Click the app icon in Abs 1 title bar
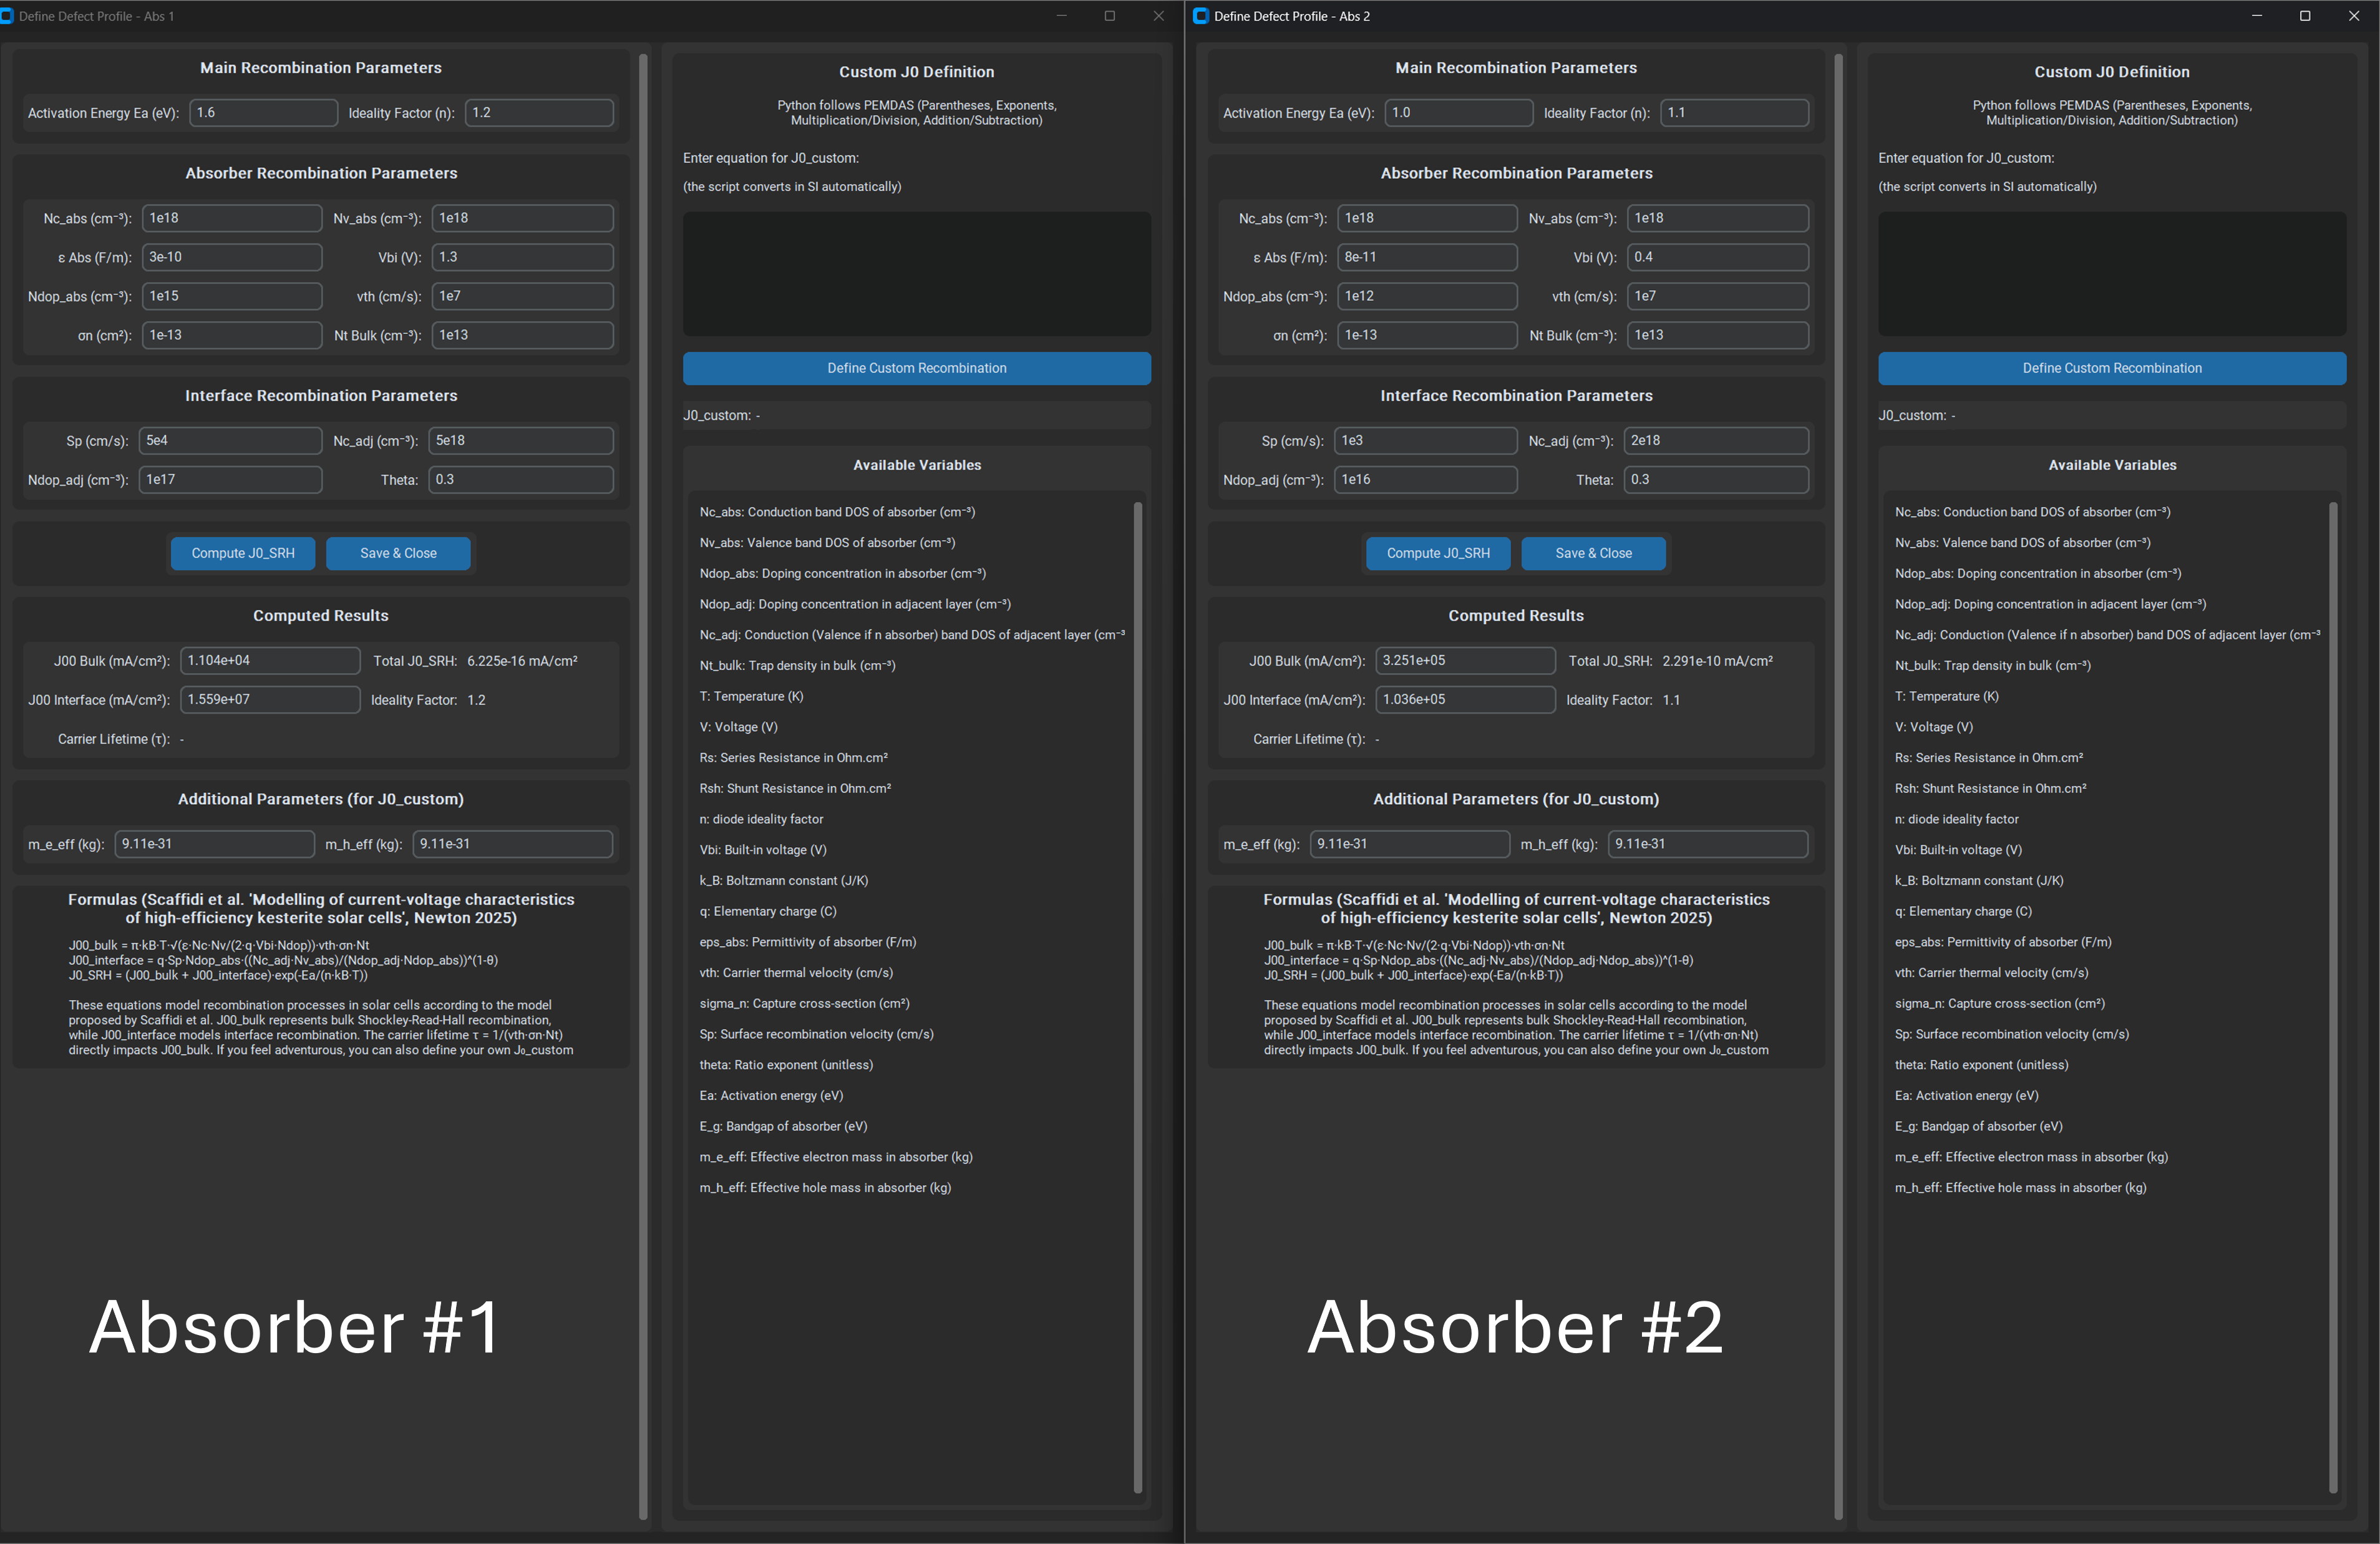Viewport: 2380px width, 1544px height. [x=10, y=16]
